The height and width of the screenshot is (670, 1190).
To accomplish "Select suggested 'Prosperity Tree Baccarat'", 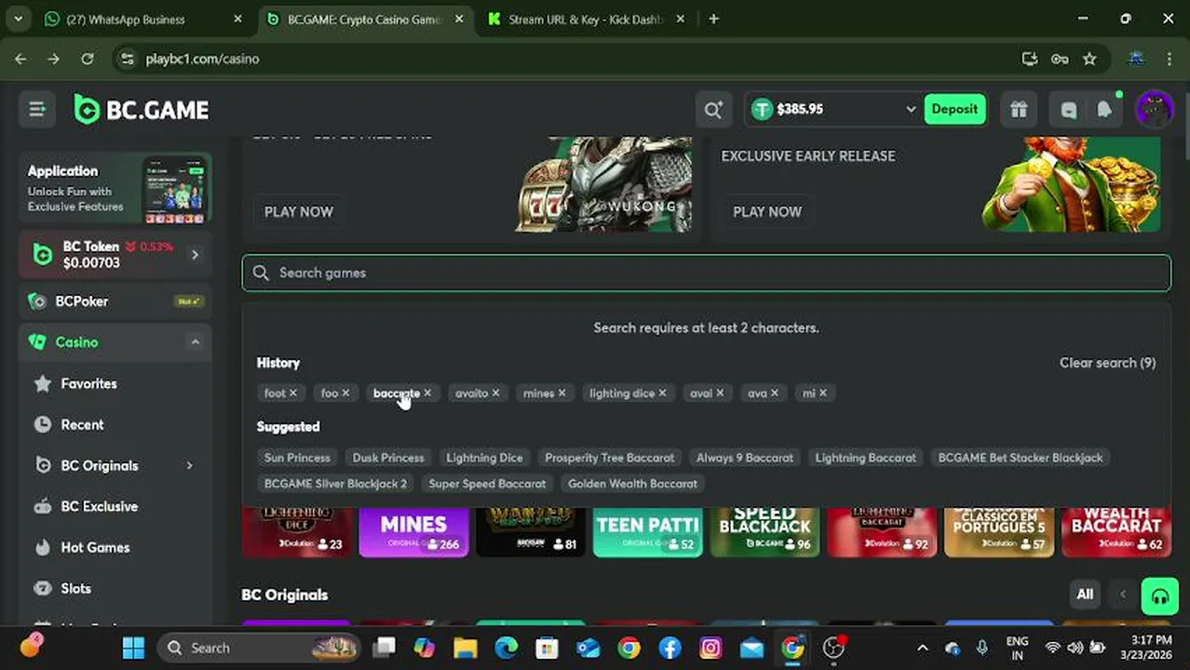I will point(609,458).
